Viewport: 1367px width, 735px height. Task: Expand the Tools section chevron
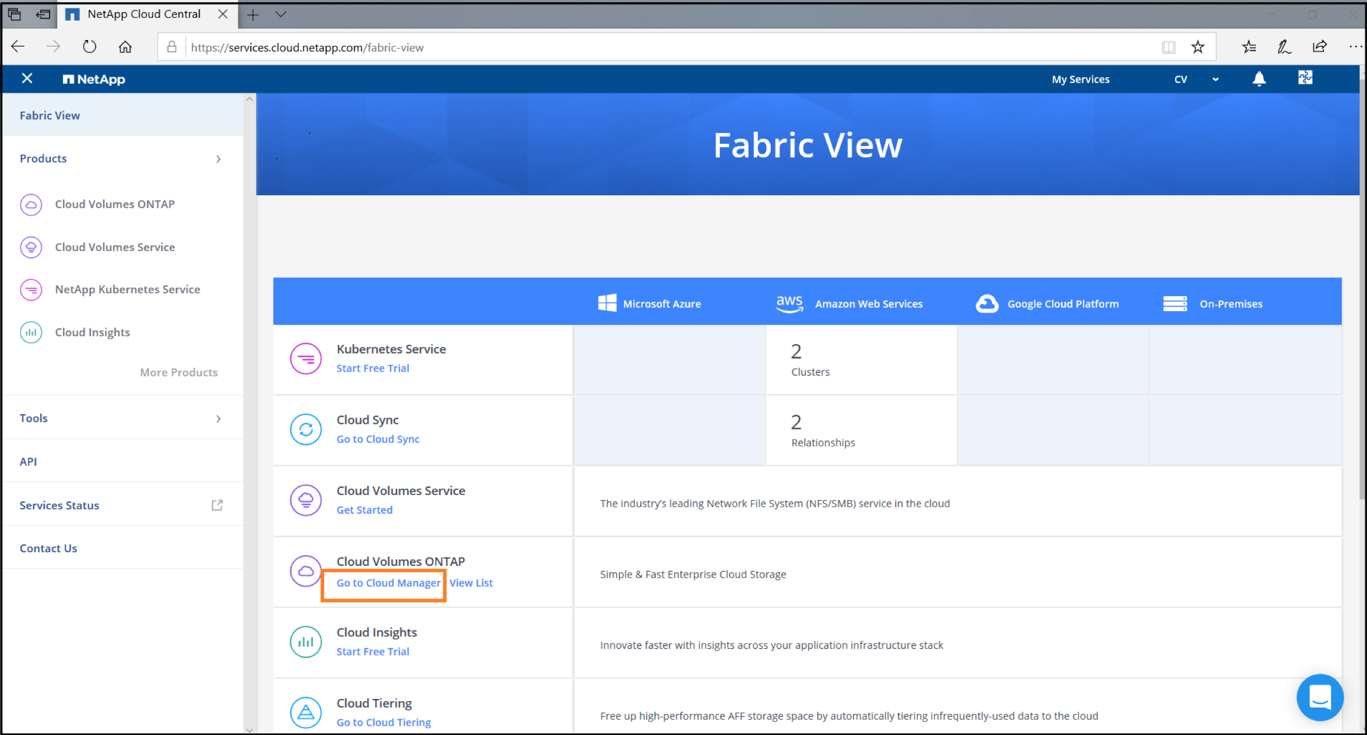218,419
